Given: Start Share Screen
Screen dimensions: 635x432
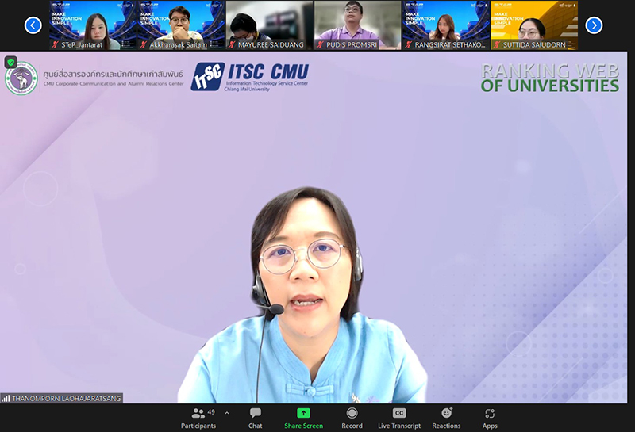Looking at the screenshot, I should coord(303,418).
